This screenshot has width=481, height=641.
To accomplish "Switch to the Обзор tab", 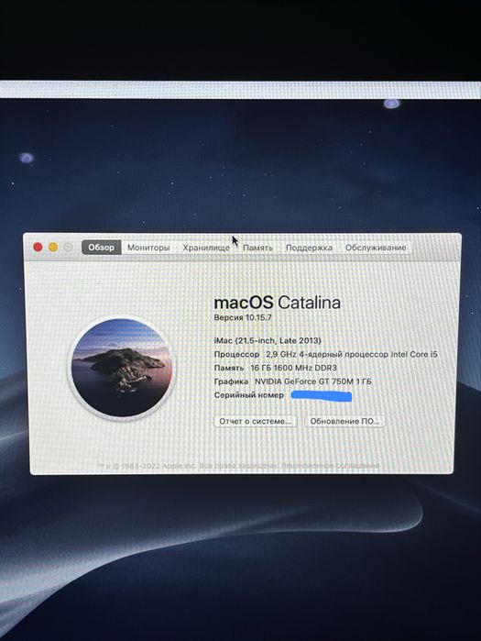I will (x=102, y=248).
